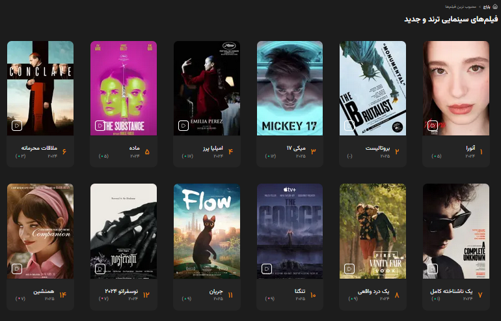Select the Emilia Perez poster thumbnail
The width and height of the screenshot is (501, 321).
click(x=207, y=89)
